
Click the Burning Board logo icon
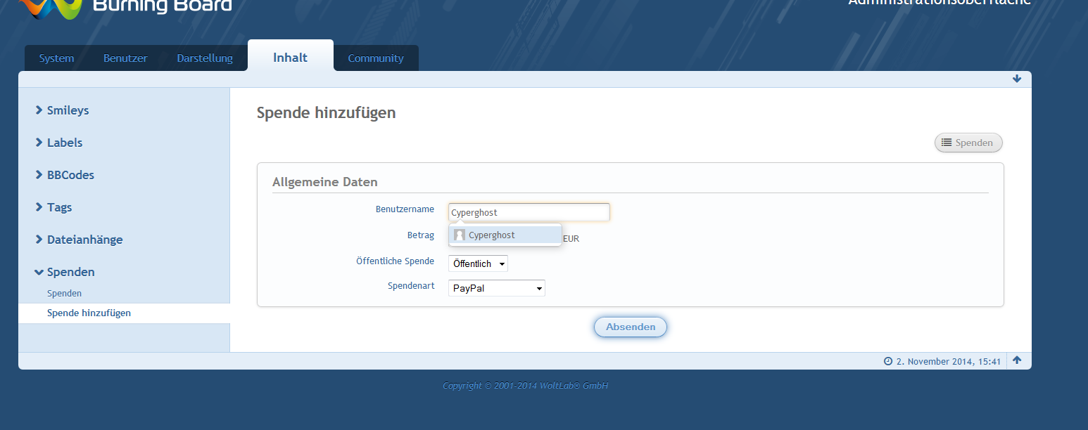click(49, 8)
